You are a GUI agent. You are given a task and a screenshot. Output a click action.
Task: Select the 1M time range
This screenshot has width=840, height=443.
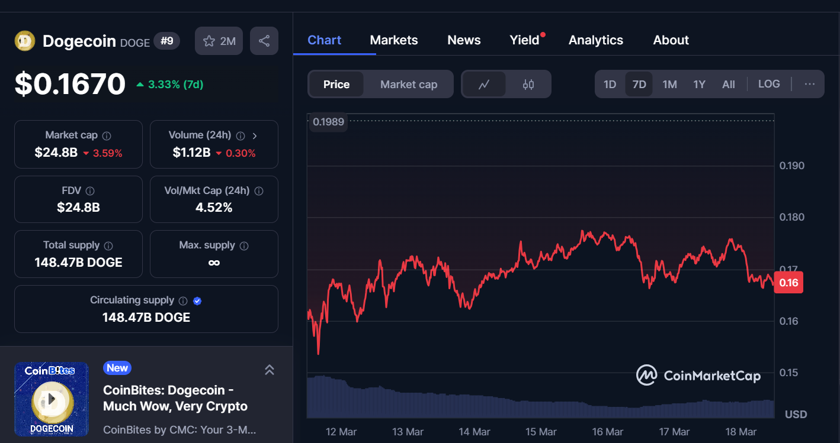tap(669, 84)
